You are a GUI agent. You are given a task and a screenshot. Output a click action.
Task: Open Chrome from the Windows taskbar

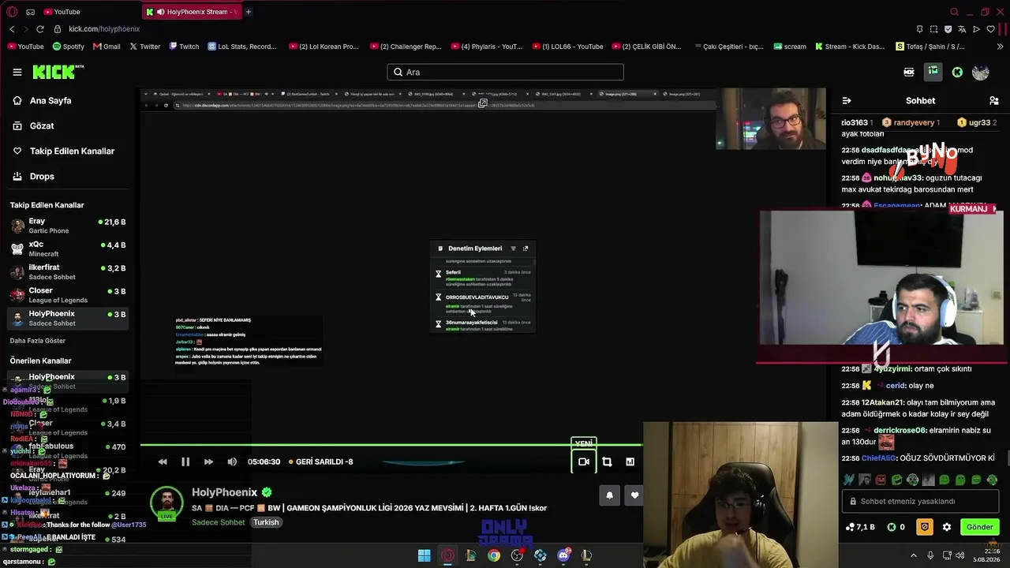493,555
